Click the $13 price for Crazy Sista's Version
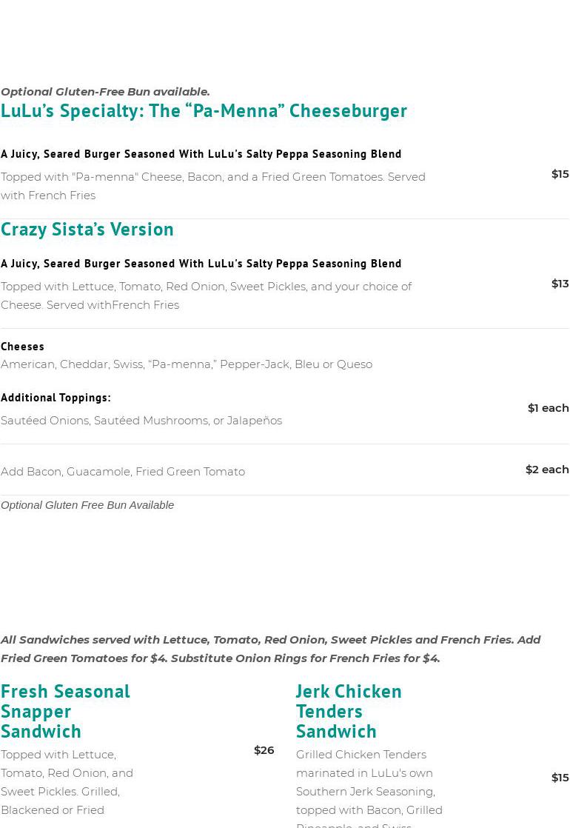 click(x=560, y=284)
